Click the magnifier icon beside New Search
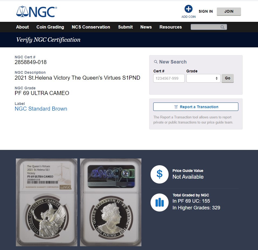Image resolution: width=258 pixels, height=250 pixels. click(155, 62)
